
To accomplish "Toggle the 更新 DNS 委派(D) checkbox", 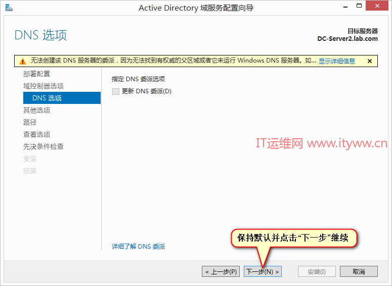I will (116, 91).
